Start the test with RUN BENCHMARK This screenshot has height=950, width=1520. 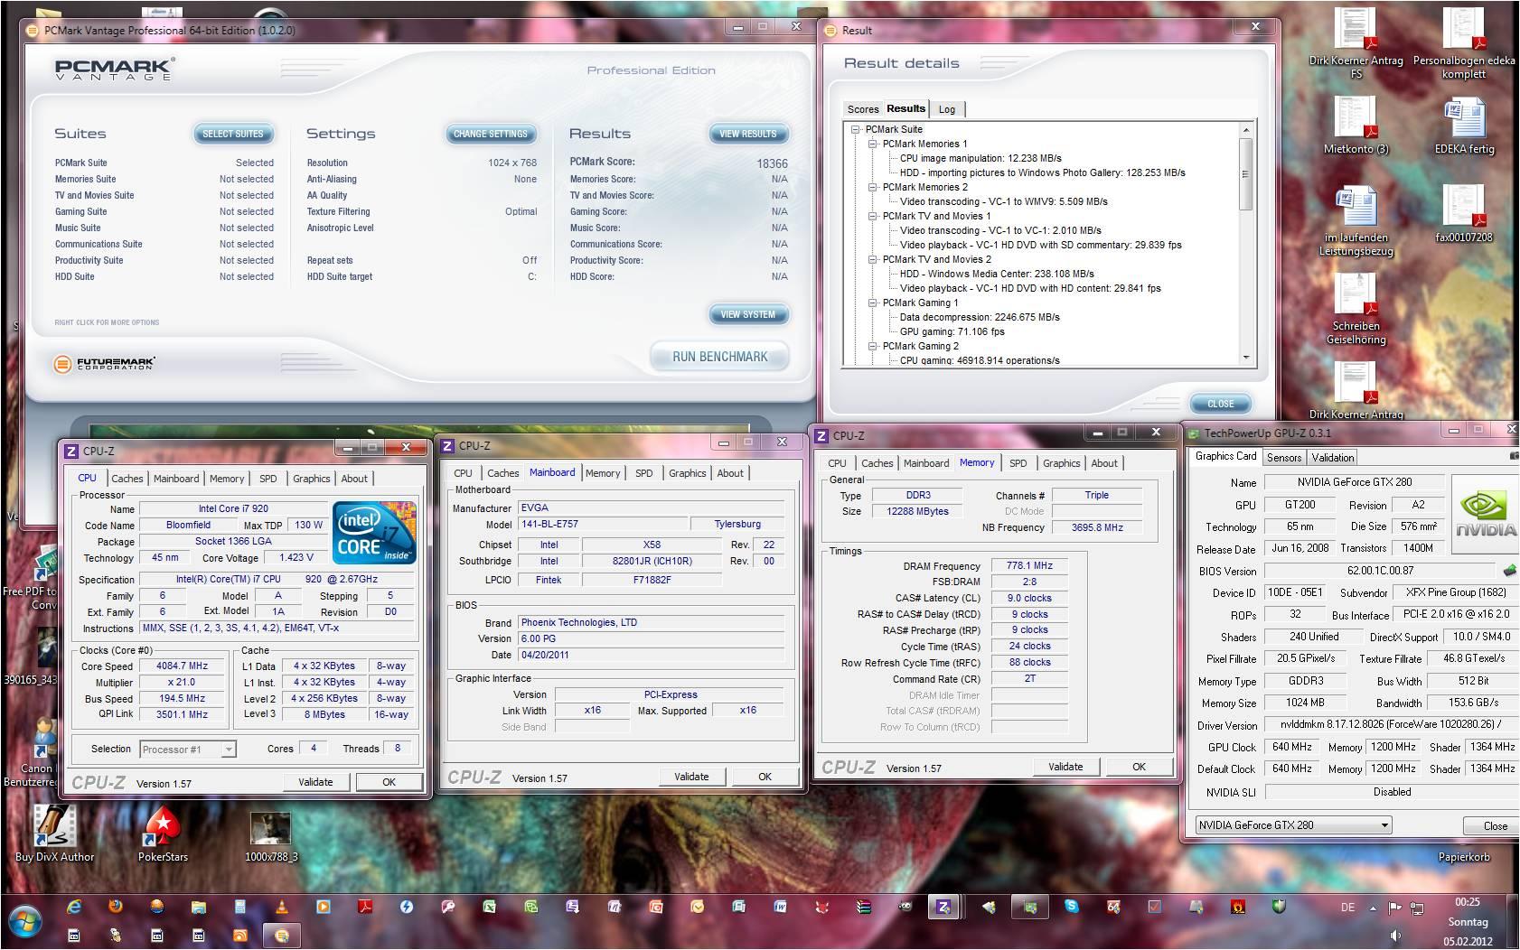[719, 357]
